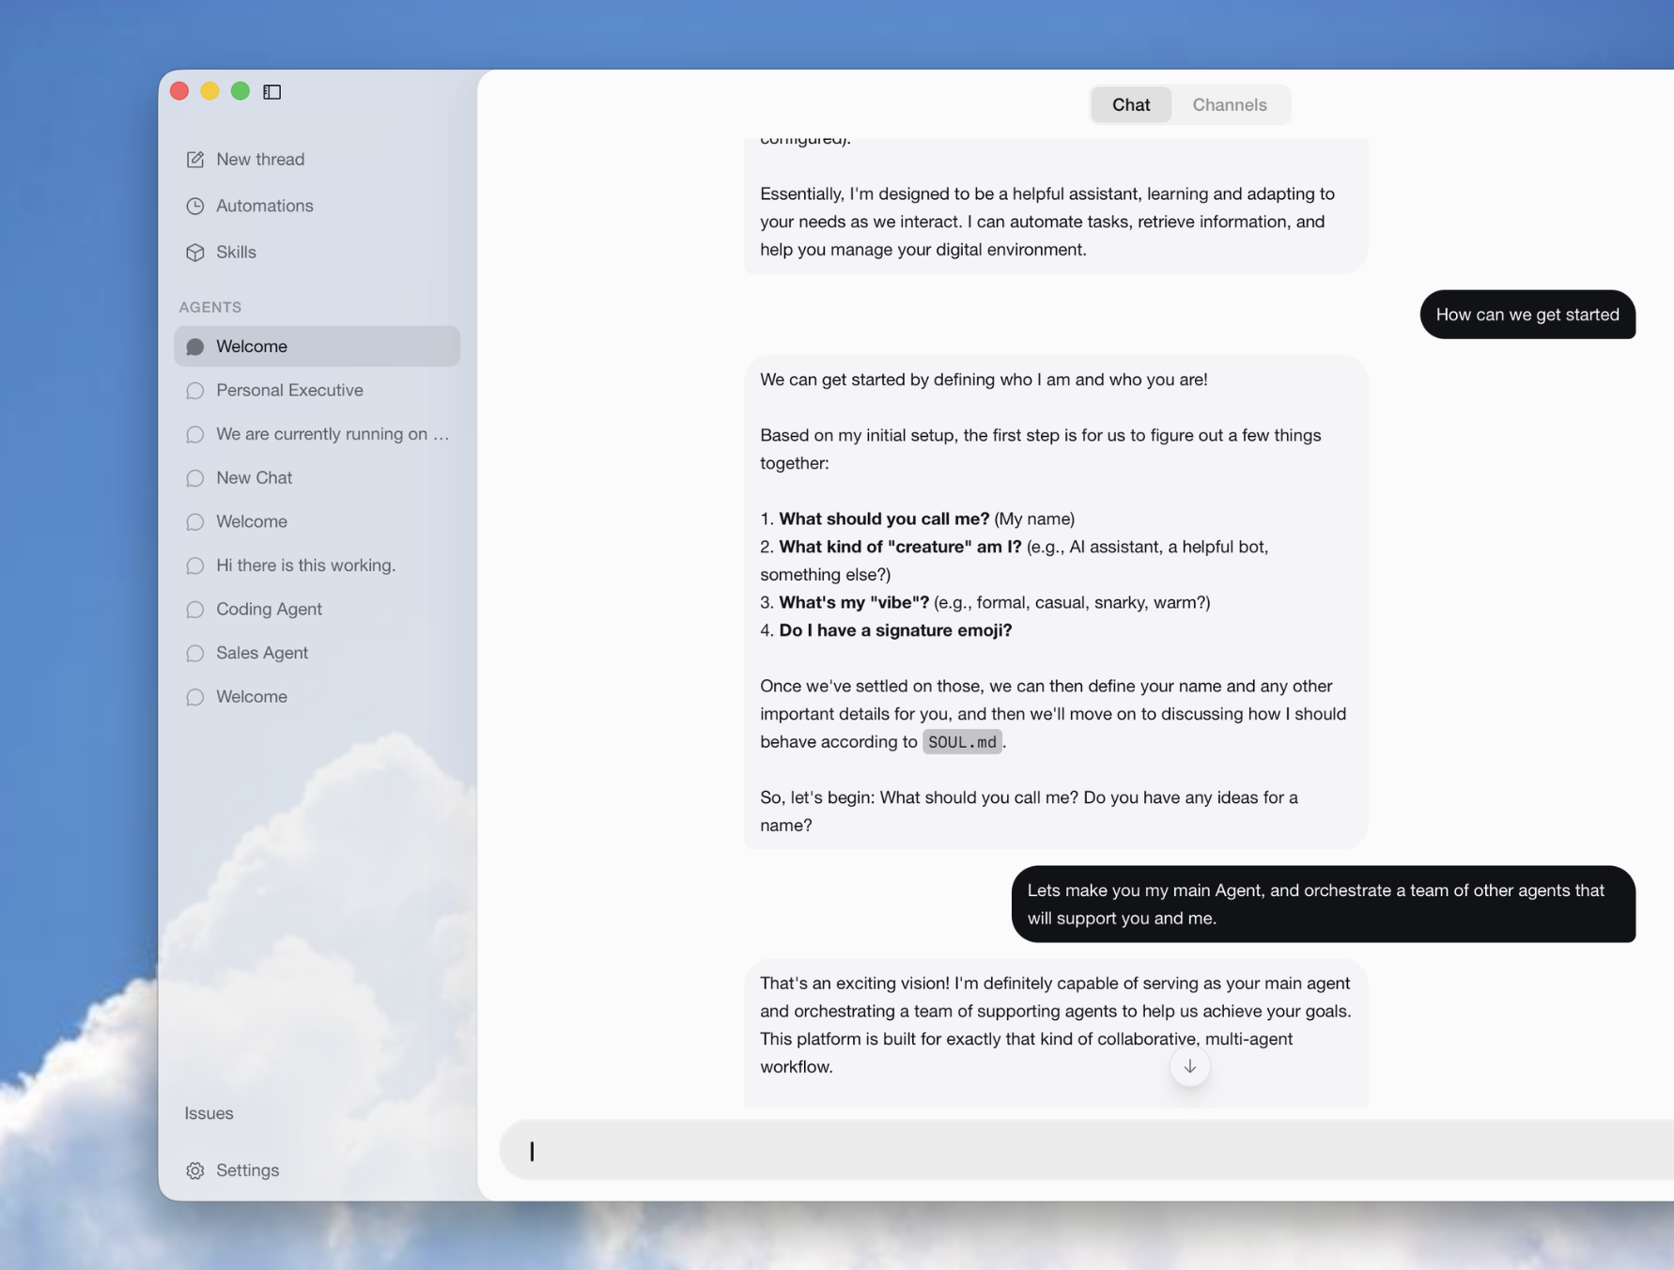Click the Coding Agent chat icon

(195, 609)
